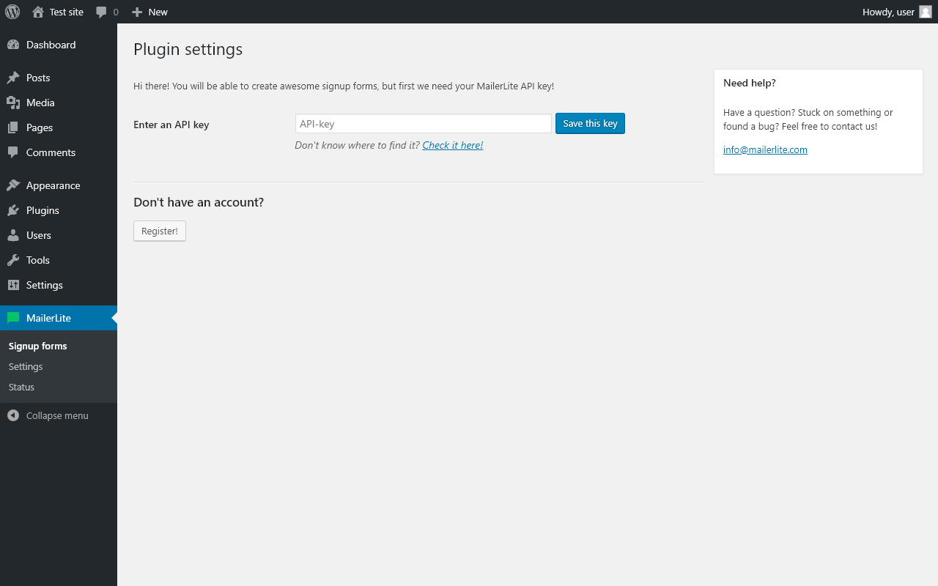
Task: Open Signup forms in MailerLite submenu
Action: coord(37,346)
